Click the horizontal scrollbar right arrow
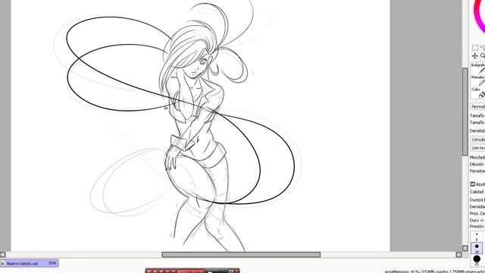Image resolution: width=485 pixels, height=273 pixels. (x=458, y=255)
